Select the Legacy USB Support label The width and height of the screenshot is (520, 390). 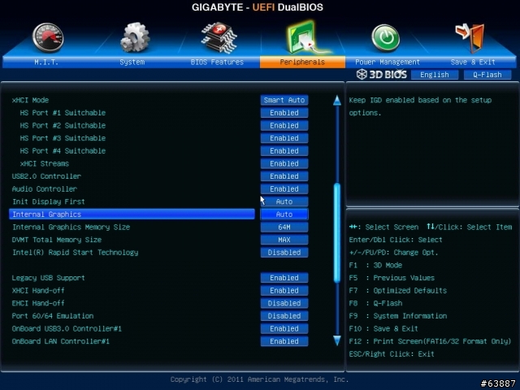[49, 278]
